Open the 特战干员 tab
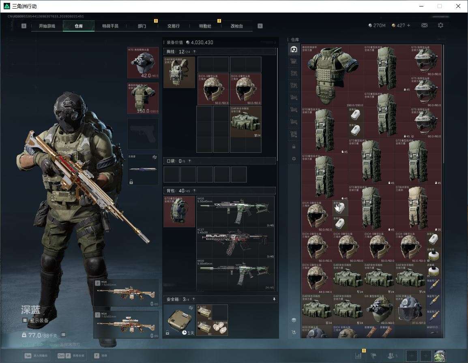468x363 pixels. (x=110, y=26)
